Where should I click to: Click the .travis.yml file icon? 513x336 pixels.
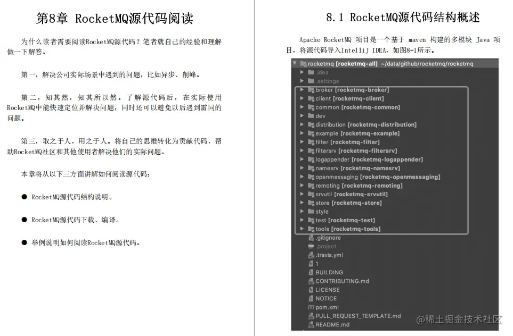click(x=311, y=255)
